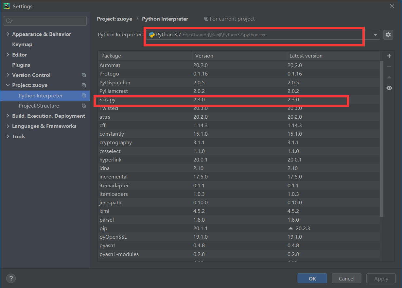
Task: Select the idna package row
Action: (x=239, y=168)
